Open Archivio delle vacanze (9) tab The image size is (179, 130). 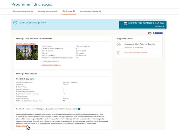90,11
